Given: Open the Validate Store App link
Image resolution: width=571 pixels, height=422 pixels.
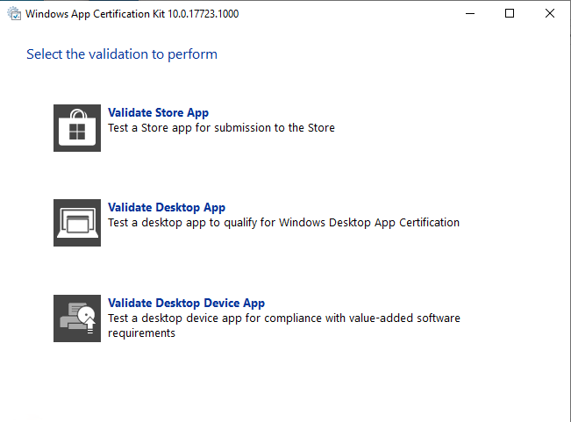Looking at the screenshot, I should point(158,112).
